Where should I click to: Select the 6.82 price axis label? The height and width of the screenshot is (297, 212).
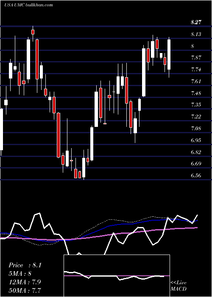[196, 152]
